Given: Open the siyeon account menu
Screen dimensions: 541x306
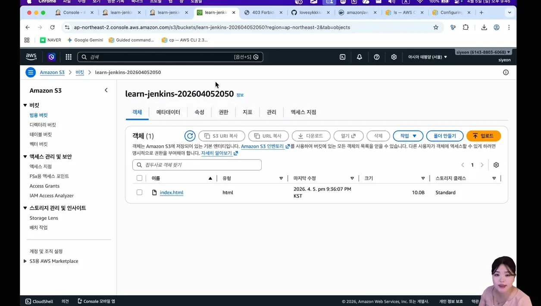Looking at the screenshot, I should tap(483, 52).
